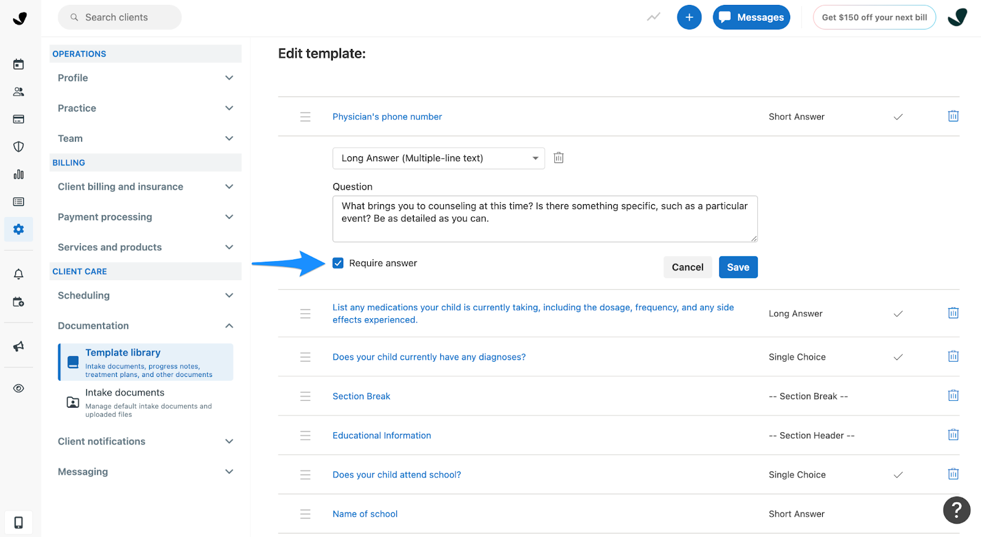Click the eye supervision icon

[18, 388]
